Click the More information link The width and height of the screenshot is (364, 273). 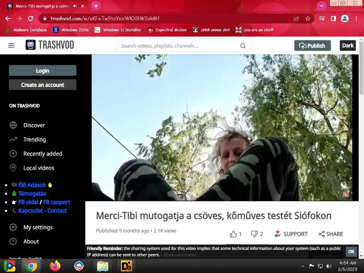(180, 255)
